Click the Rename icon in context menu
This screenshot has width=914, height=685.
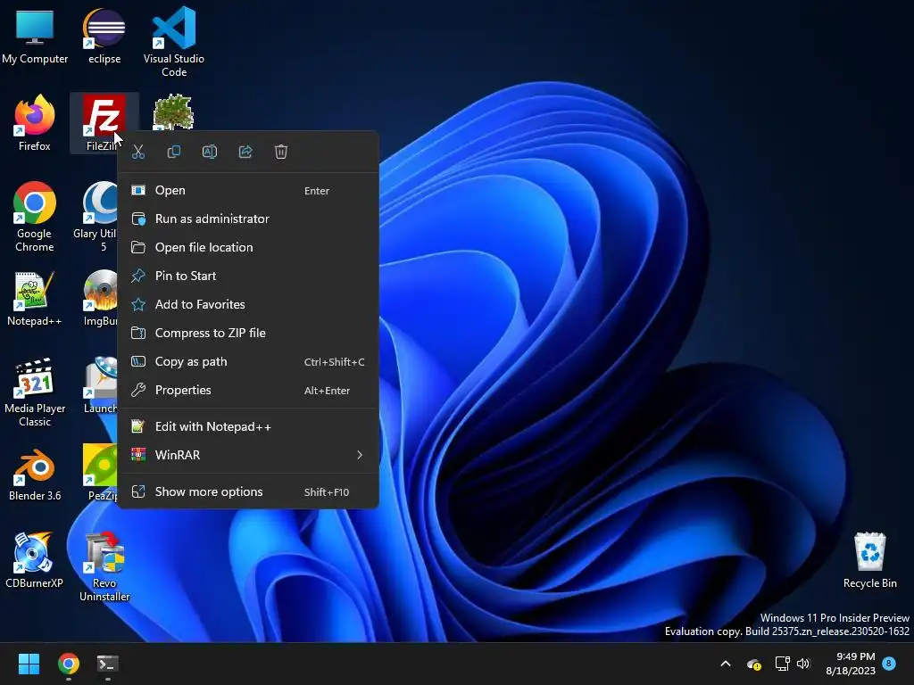(x=209, y=152)
